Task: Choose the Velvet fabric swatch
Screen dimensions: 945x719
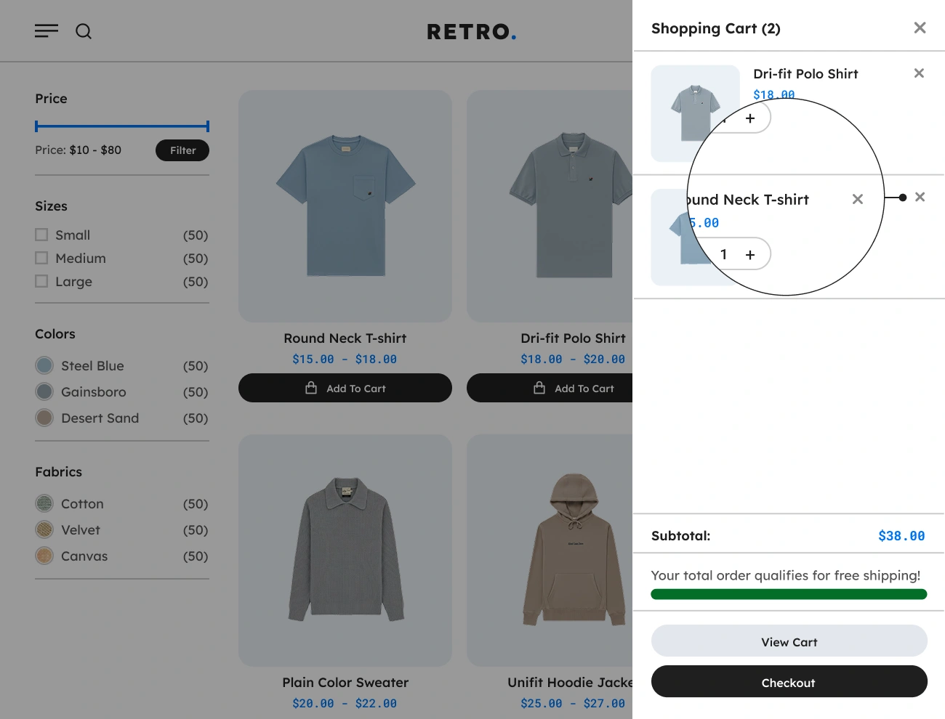Action: (44, 529)
